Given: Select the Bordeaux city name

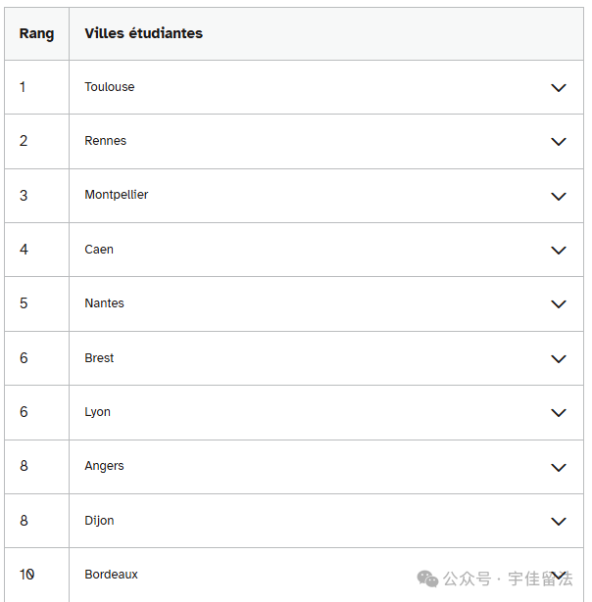Looking at the screenshot, I should tap(111, 575).
